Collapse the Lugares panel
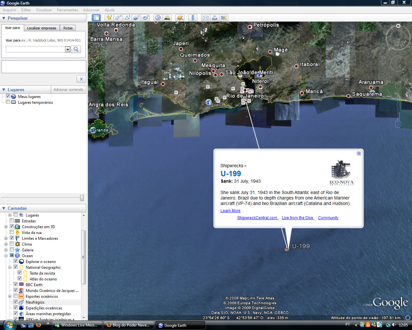Image resolution: width=412 pixels, height=330 pixels. click(x=4, y=90)
